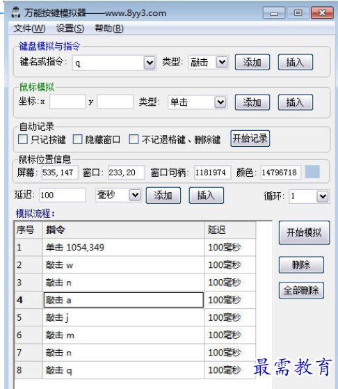This screenshot has height=389, width=338.
Task: Open the 循环 count dropdown
Action: [x=323, y=196]
